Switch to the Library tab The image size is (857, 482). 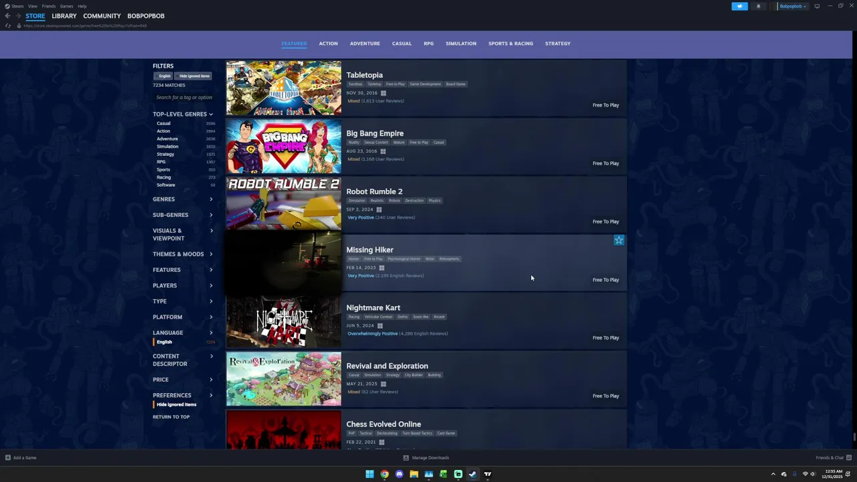(64, 16)
